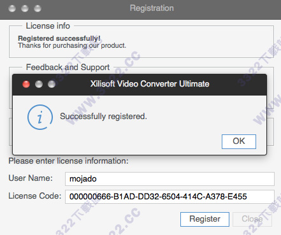Click the Registration window's gray zoom button
281x235 pixels.
(38, 8)
